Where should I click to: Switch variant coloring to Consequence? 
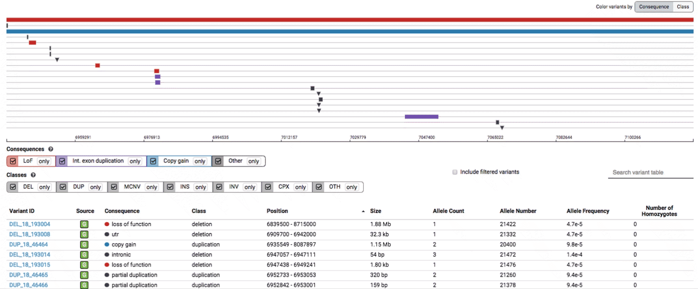point(654,6)
